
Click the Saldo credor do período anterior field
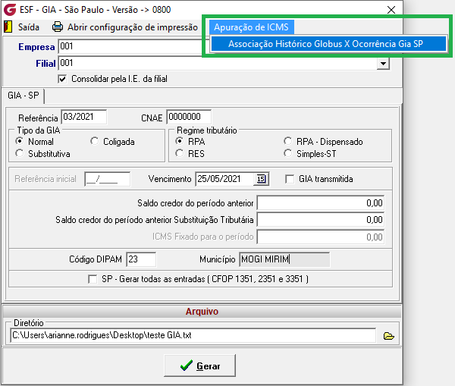pyautogui.click(x=321, y=203)
